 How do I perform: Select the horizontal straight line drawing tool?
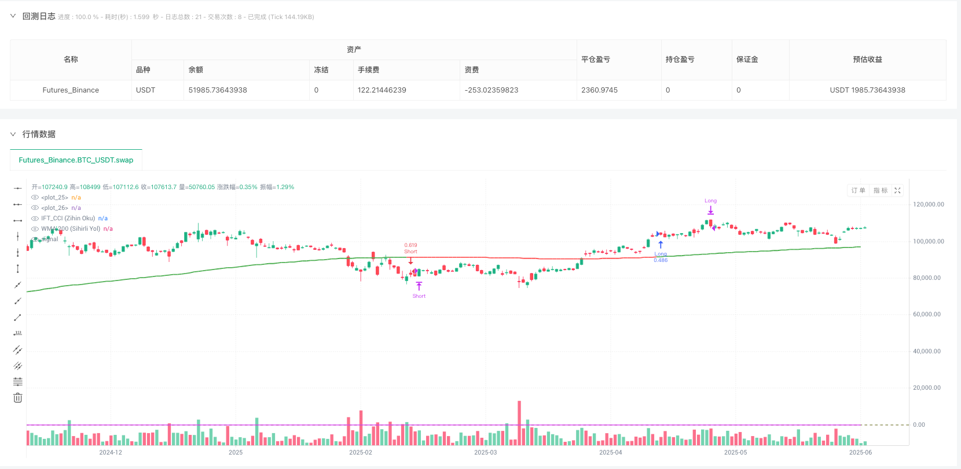(18, 188)
